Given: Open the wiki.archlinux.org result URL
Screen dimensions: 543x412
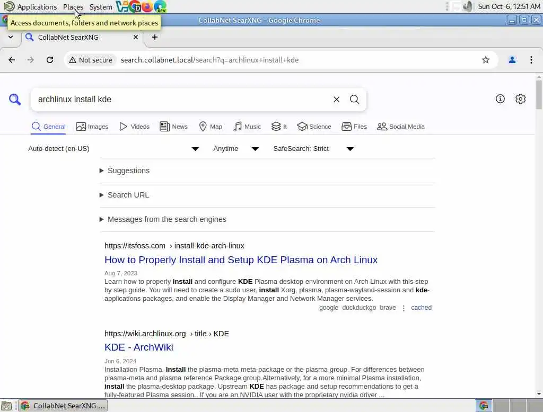Looking at the screenshot, I should 167,334.
